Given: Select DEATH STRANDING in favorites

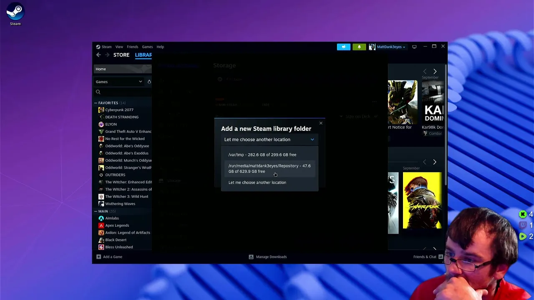Looking at the screenshot, I should [x=121, y=117].
